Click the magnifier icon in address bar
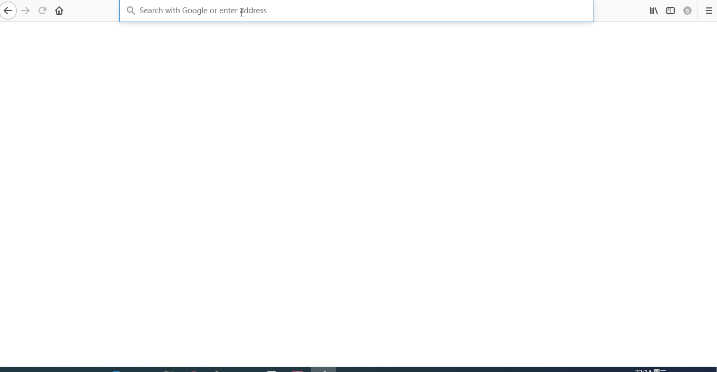The height and width of the screenshot is (372, 717). [x=131, y=11]
